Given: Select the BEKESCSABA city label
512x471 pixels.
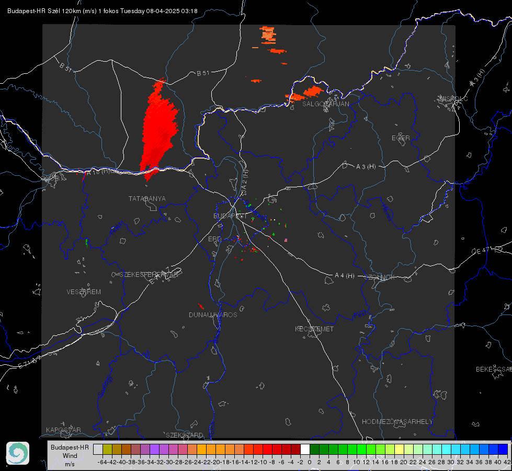Looking at the screenshot, I should (x=494, y=369).
